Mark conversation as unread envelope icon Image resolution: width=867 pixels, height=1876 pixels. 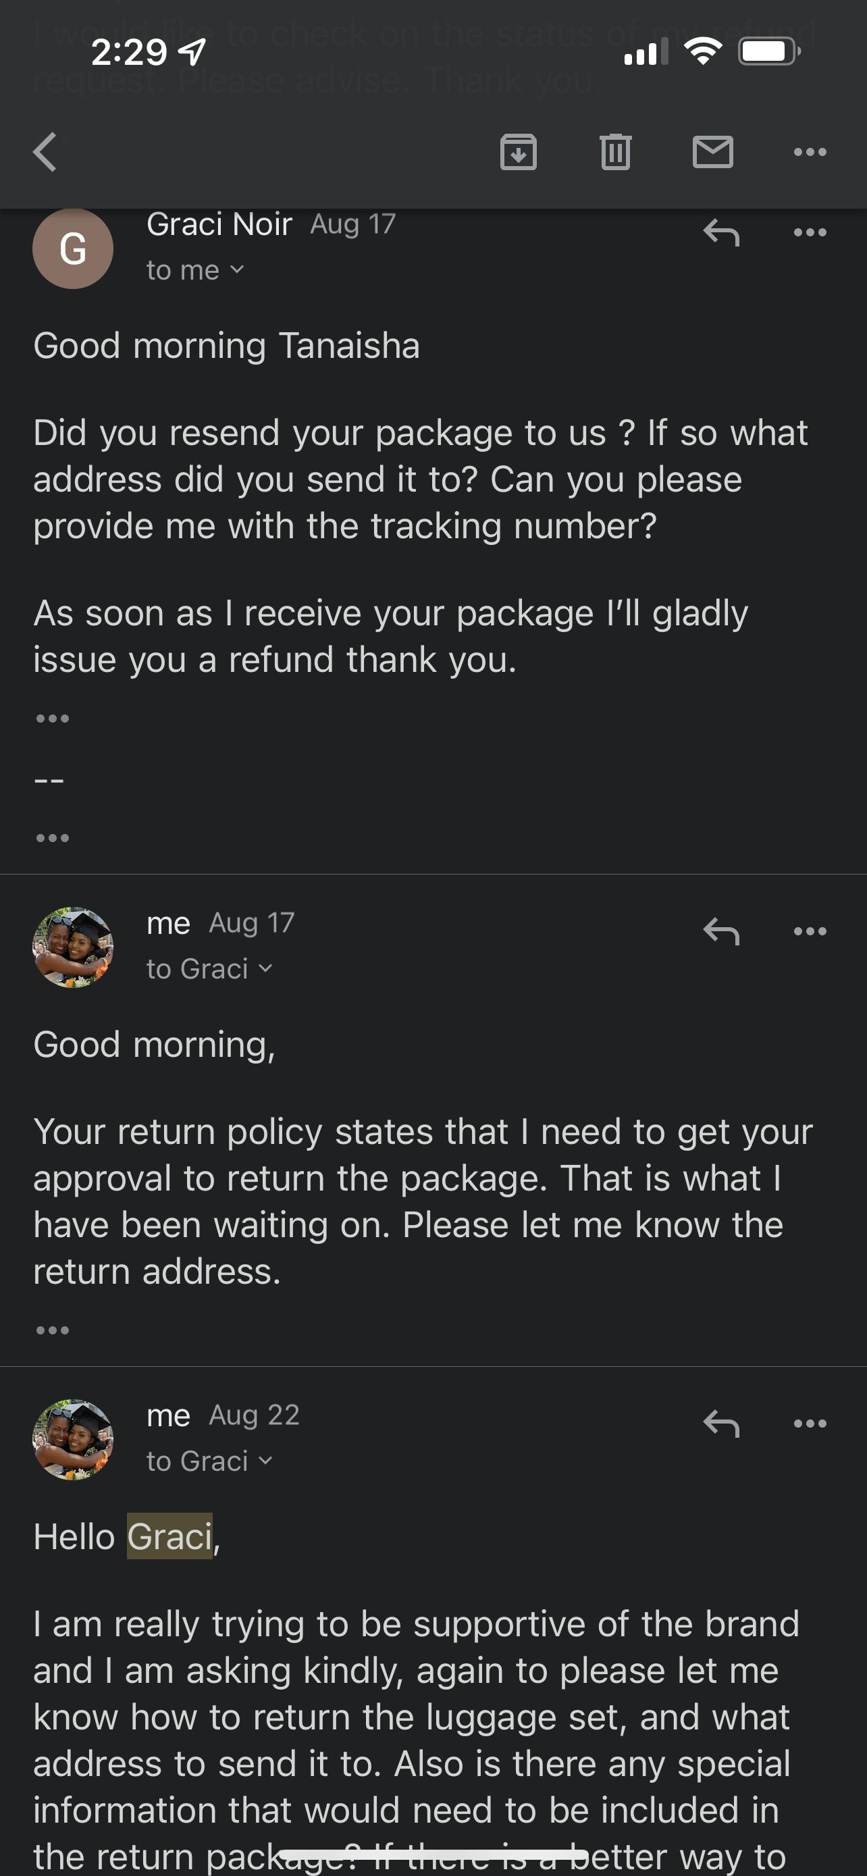(712, 152)
